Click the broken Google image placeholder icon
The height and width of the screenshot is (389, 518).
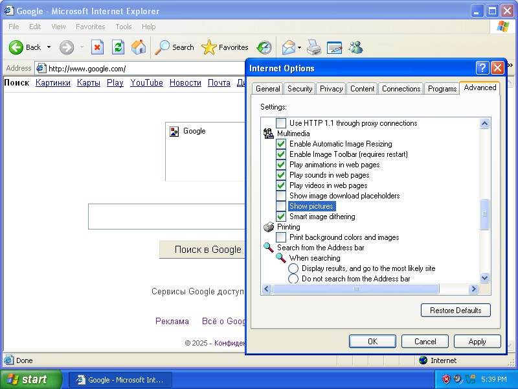coord(174,132)
